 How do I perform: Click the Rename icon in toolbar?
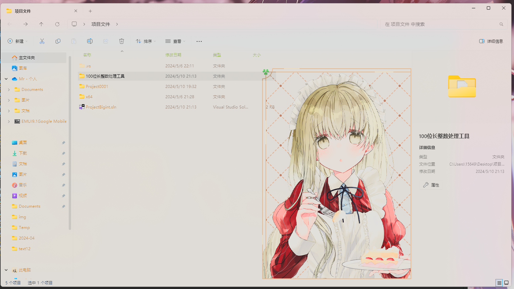[x=89, y=41]
